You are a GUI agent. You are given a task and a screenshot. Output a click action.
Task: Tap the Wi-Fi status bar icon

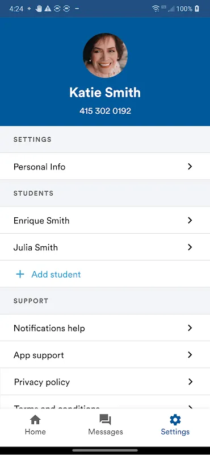tap(156, 9)
